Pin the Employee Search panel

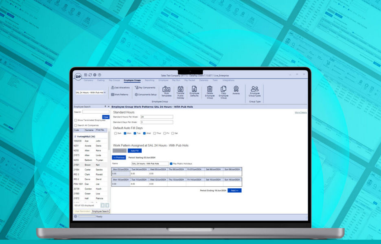coord(105,107)
